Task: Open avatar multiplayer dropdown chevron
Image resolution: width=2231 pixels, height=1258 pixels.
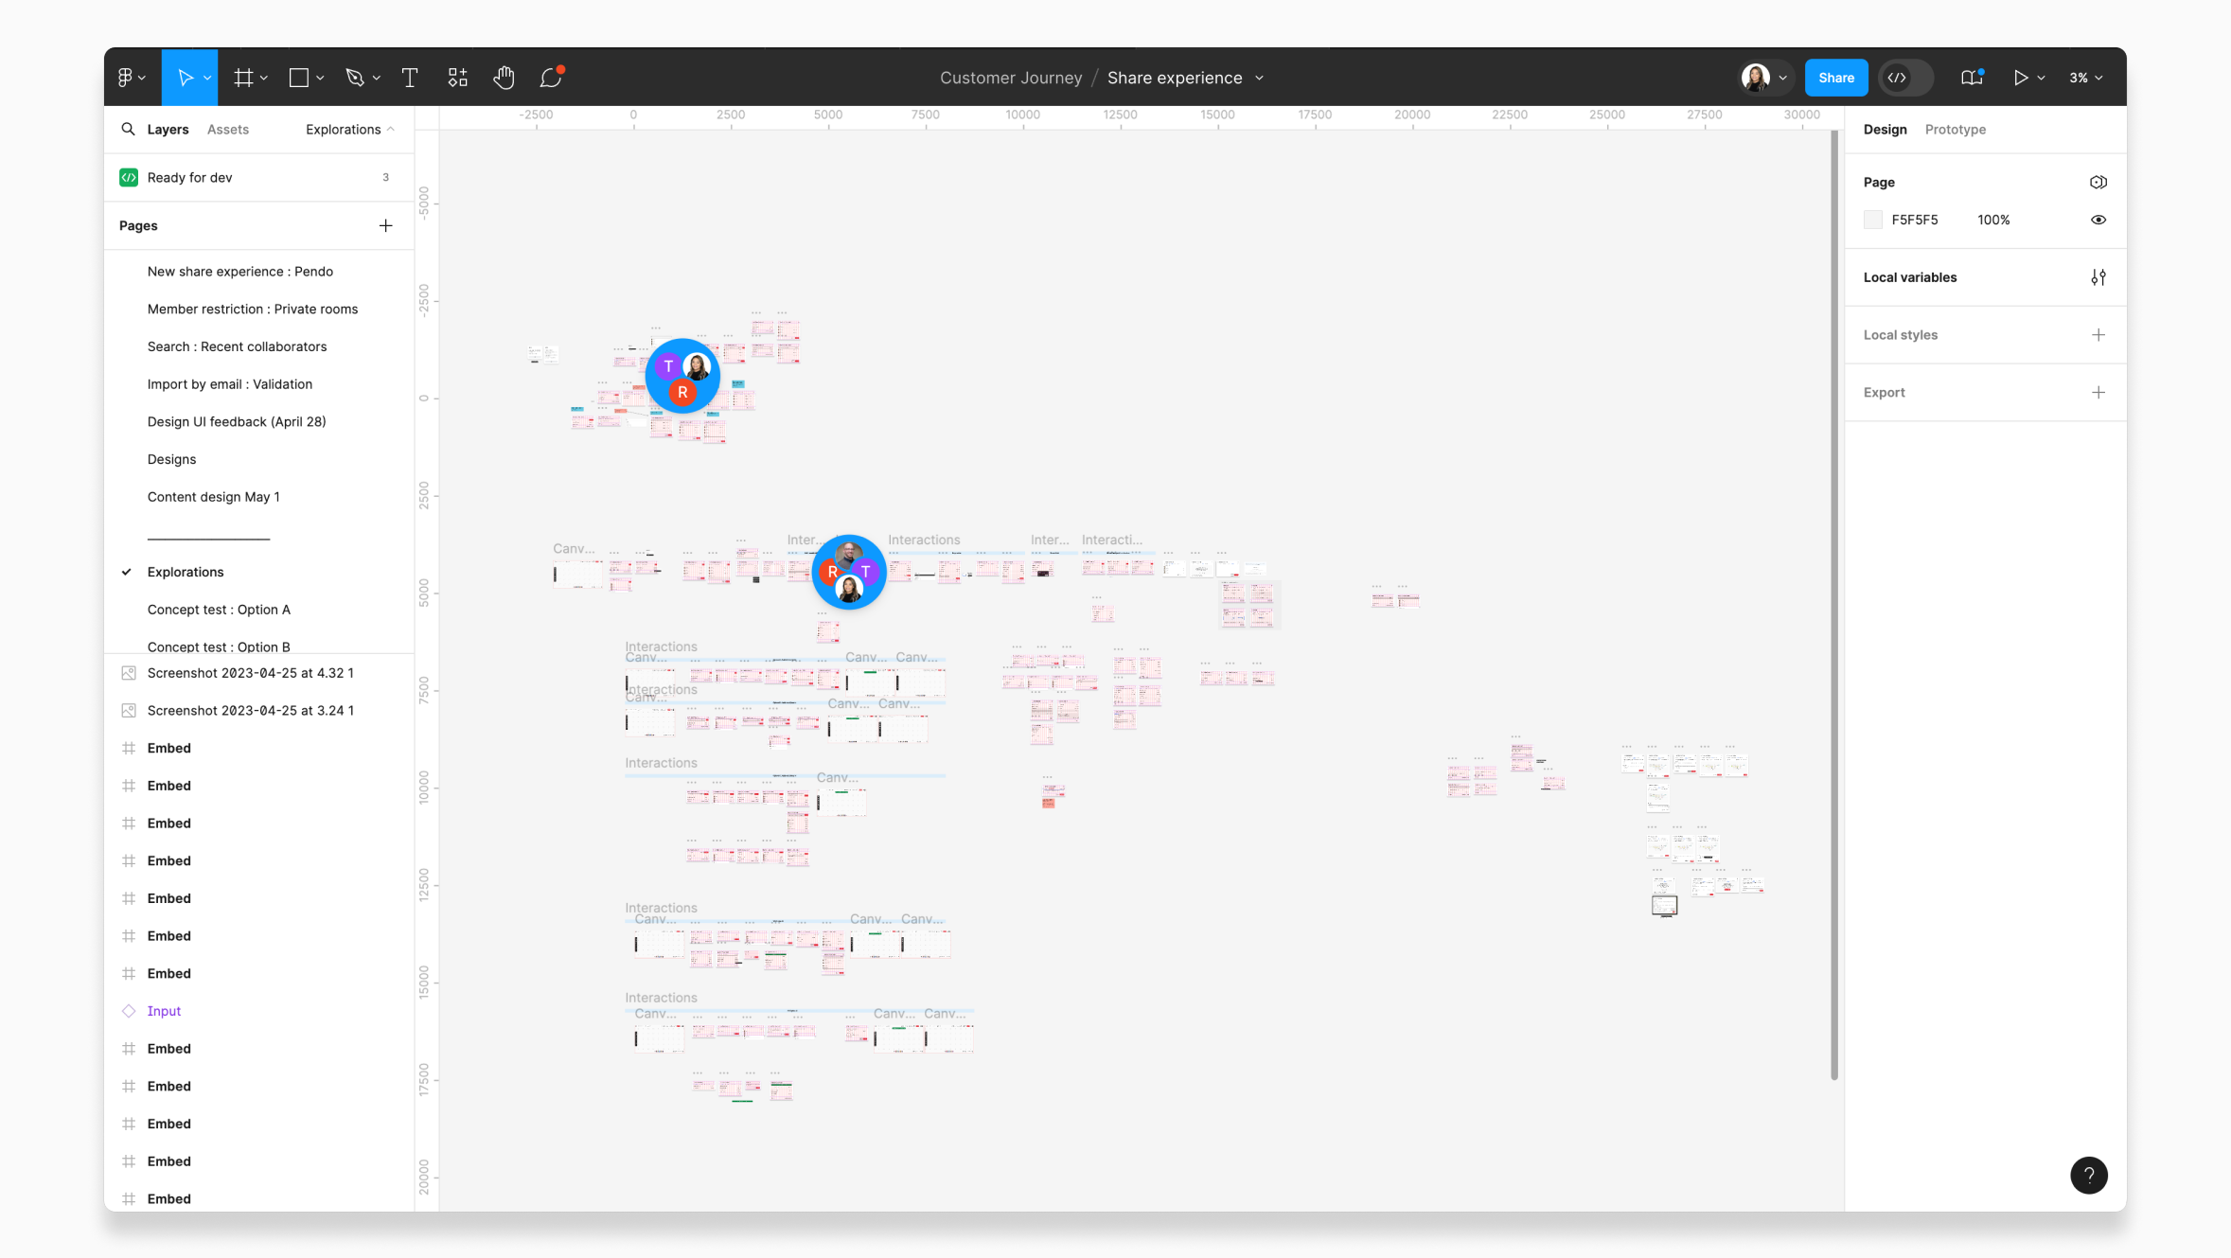Action: click(x=1782, y=79)
